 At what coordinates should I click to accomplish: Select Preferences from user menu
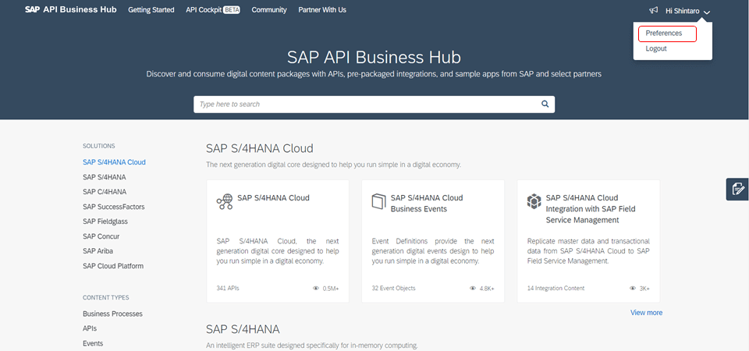[x=664, y=34]
